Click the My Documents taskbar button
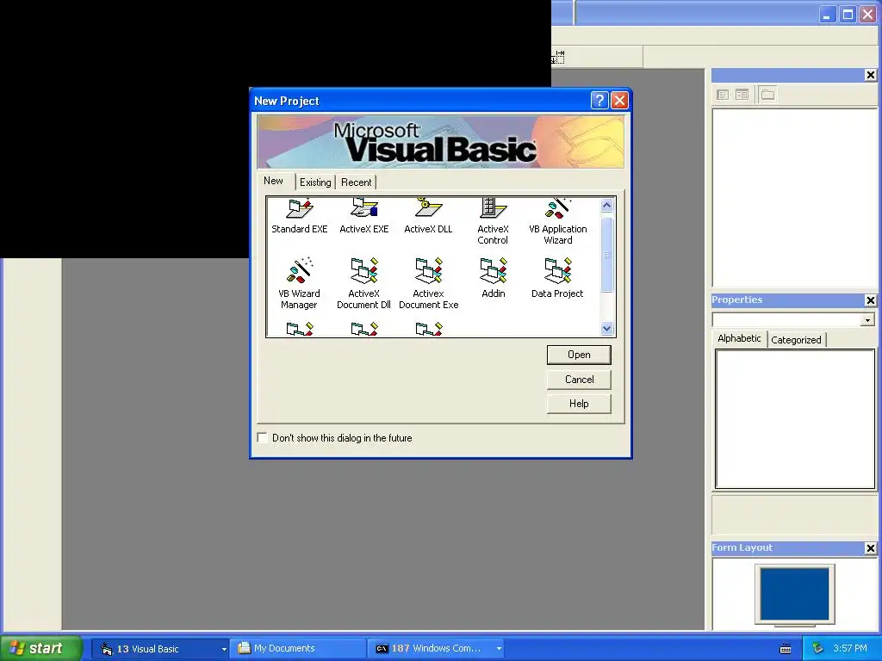The width and height of the screenshot is (882, 661). [x=298, y=649]
